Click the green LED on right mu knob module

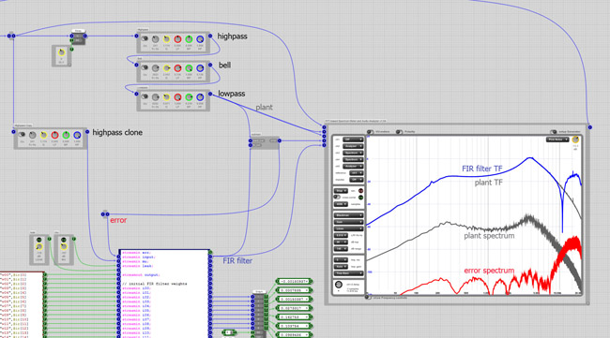(64, 241)
